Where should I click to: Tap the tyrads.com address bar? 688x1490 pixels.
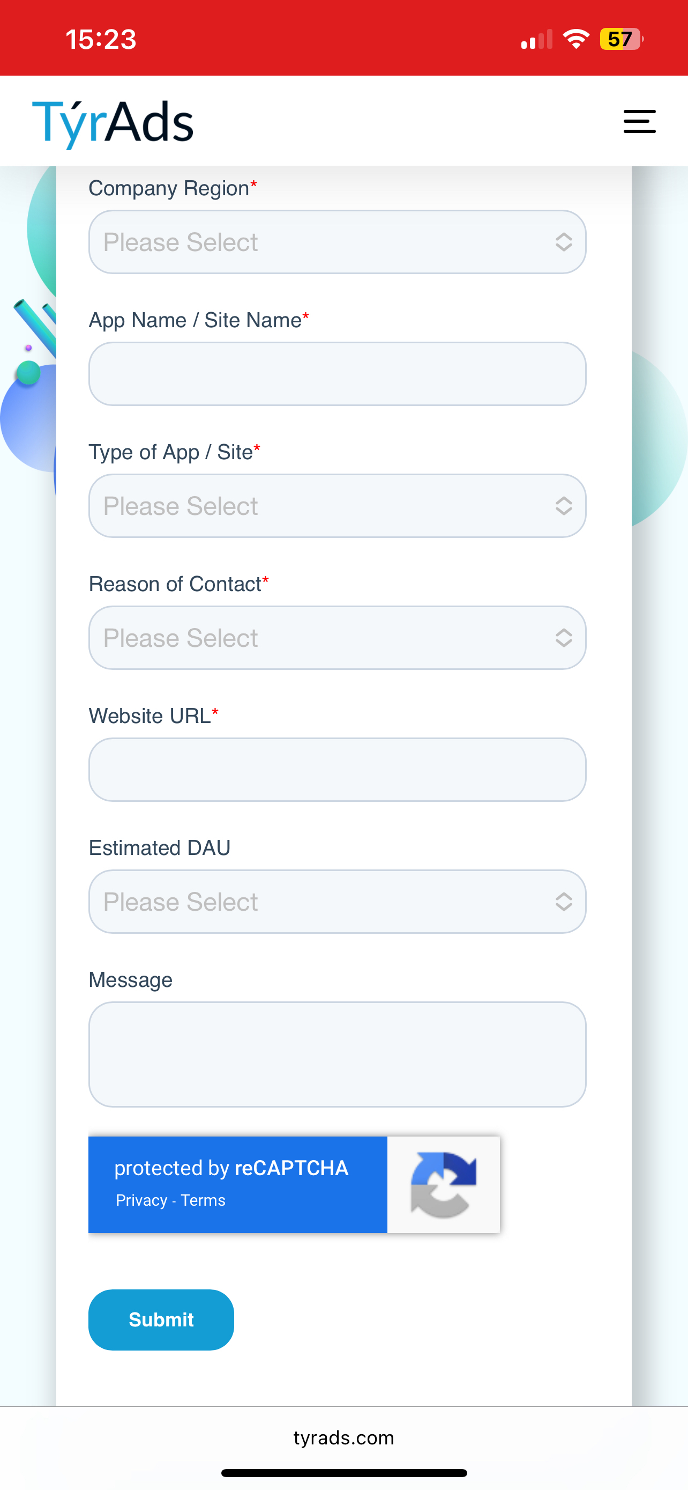[343, 1437]
